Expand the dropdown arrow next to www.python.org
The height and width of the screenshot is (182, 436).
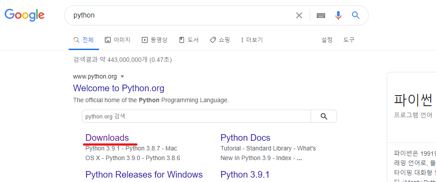122,77
